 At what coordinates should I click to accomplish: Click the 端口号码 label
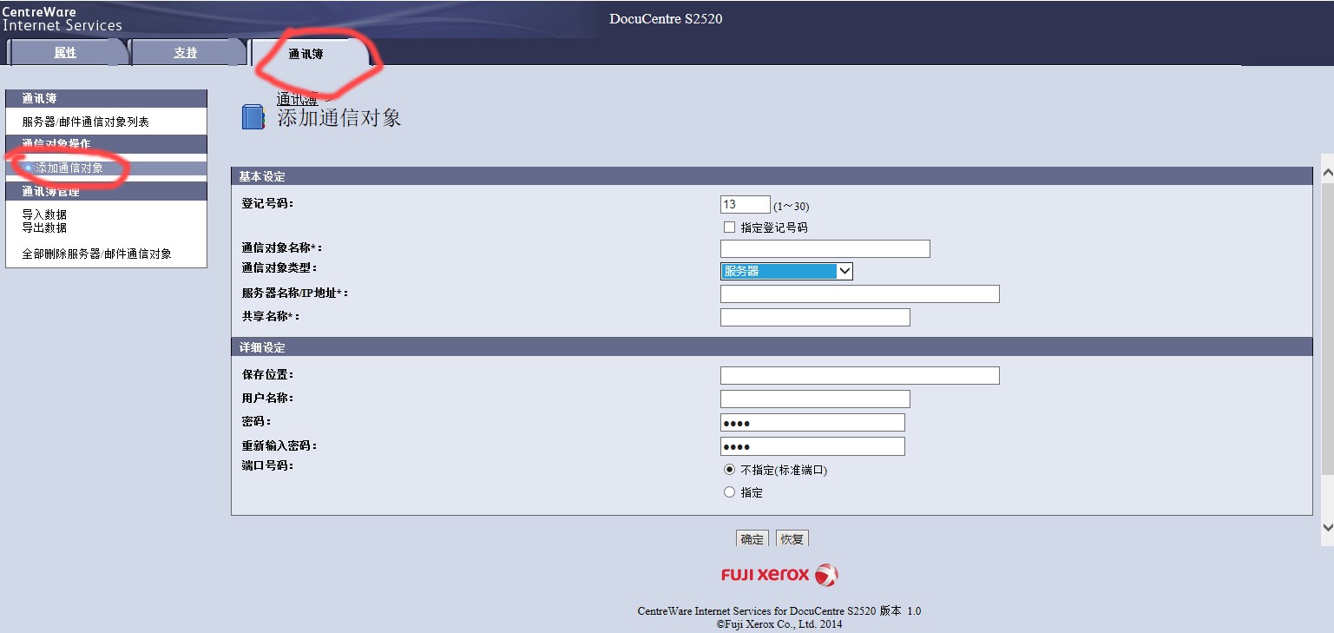pyautogui.click(x=268, y=465)
